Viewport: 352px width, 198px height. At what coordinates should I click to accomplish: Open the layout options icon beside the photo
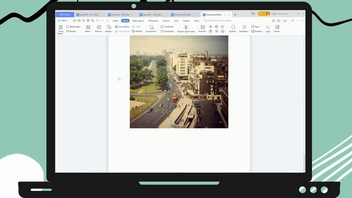point(119,79)
